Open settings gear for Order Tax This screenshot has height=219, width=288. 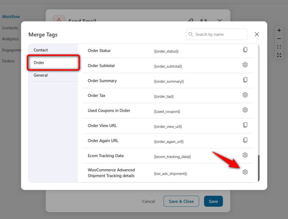245,95
